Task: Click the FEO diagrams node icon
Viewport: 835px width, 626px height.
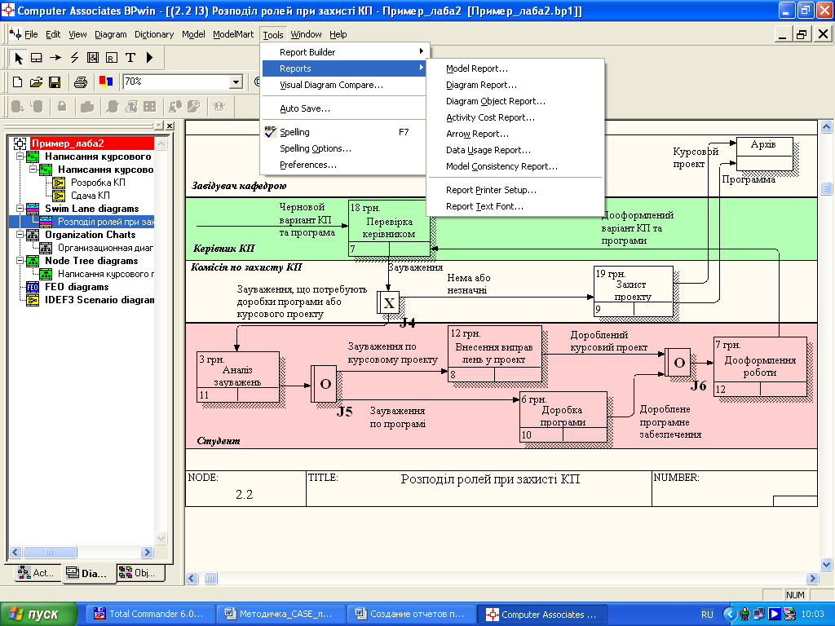Action: (33, 287)
